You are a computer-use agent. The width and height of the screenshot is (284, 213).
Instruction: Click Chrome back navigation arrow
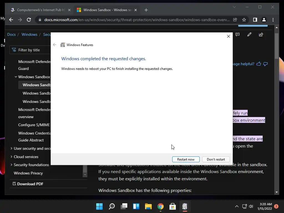[11, 20]
